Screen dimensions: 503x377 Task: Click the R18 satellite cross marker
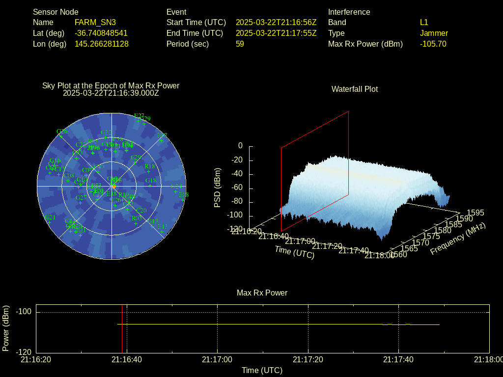click(149, 171)
